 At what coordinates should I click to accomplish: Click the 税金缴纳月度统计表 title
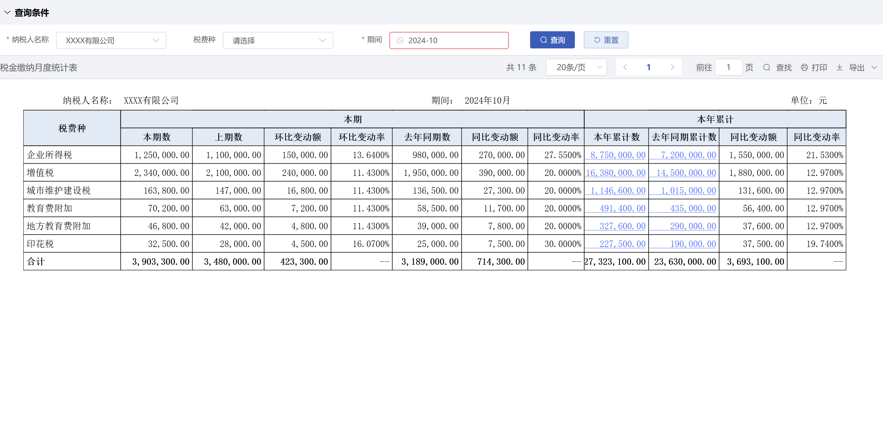click(x=39, y=67)
